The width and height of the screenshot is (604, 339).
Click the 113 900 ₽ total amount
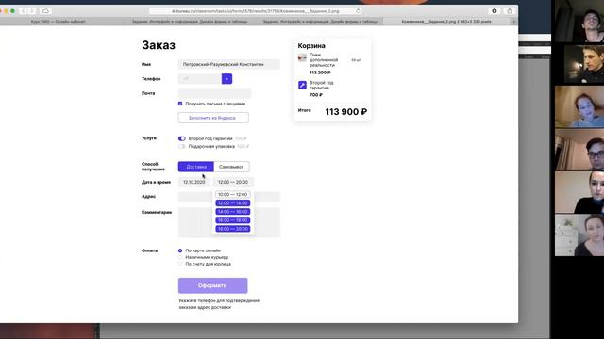coord(346,112)
